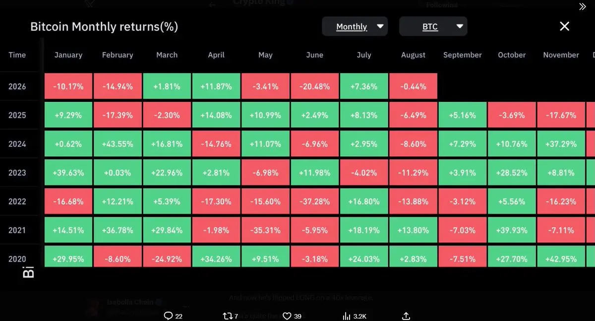Click the -20.48% June 2026 cell
Viewport: 595px width, 321px height.
tap(315, 87)
